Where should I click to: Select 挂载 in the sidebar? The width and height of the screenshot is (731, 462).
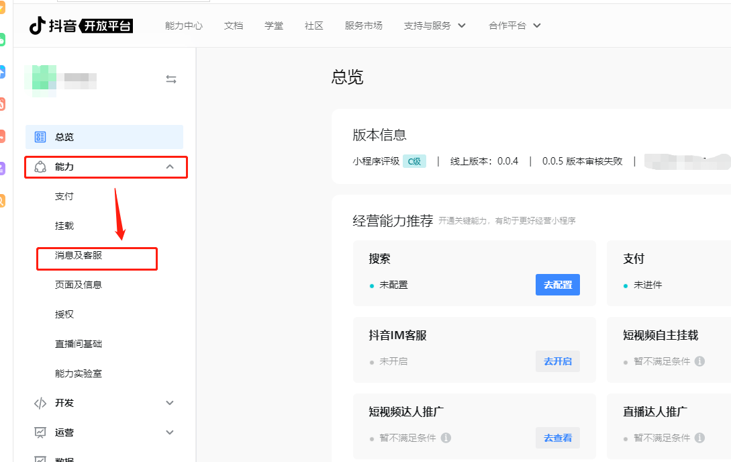click(x=64, y=226)
